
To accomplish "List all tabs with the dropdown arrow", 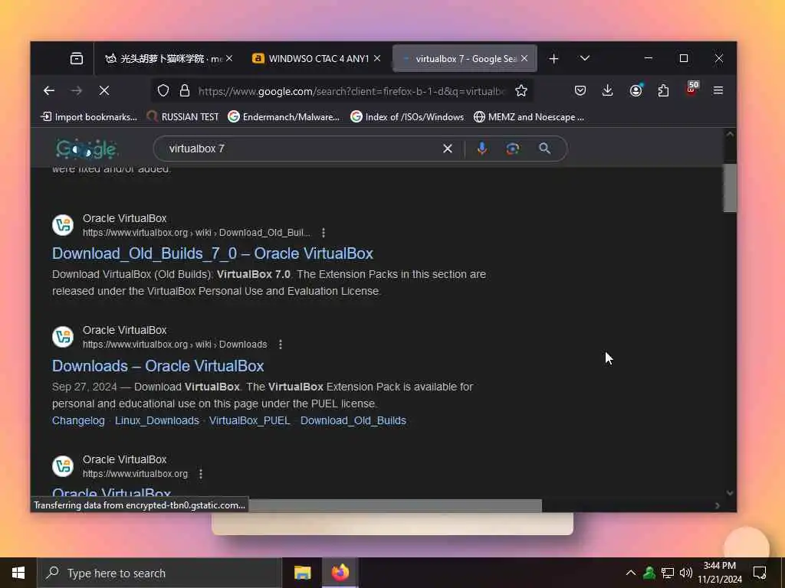I will (584, 58).
